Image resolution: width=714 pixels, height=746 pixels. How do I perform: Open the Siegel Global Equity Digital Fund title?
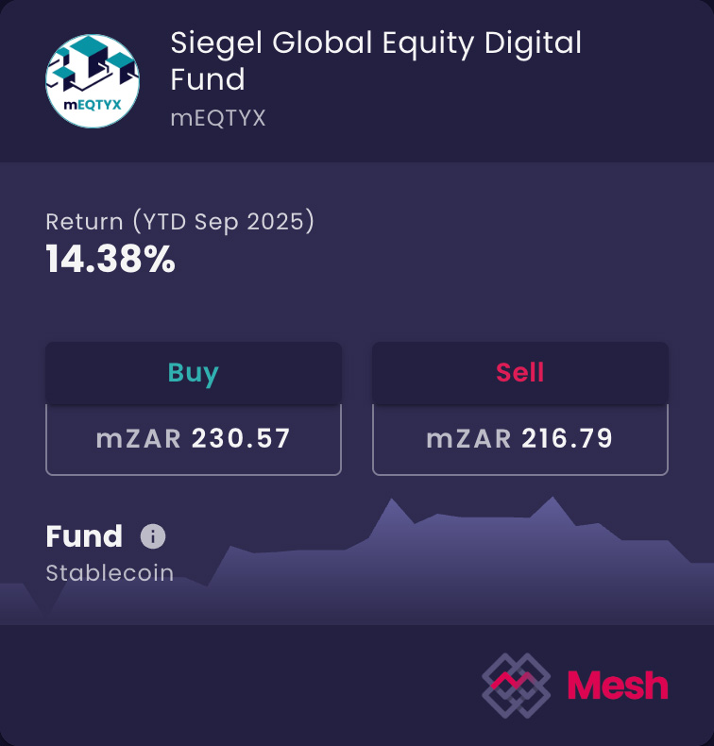point(376,60)
